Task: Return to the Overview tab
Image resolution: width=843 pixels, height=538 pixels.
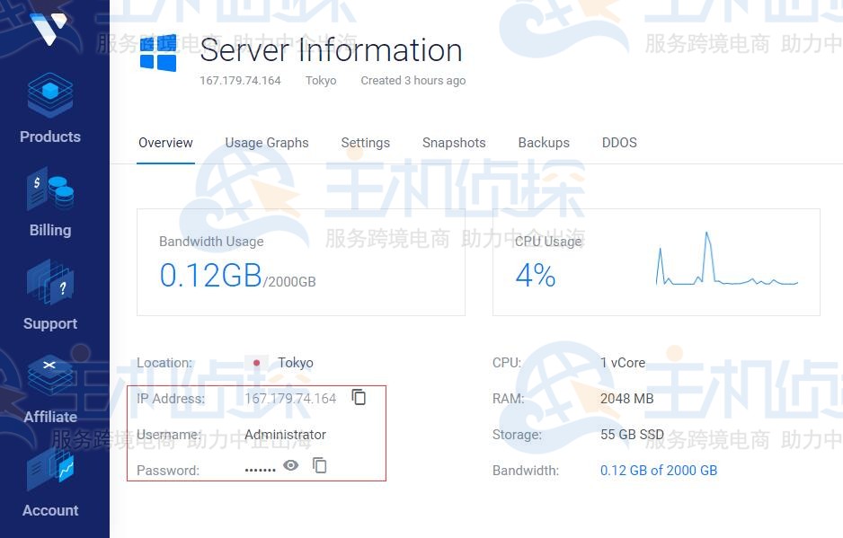Action: [165, 142]
